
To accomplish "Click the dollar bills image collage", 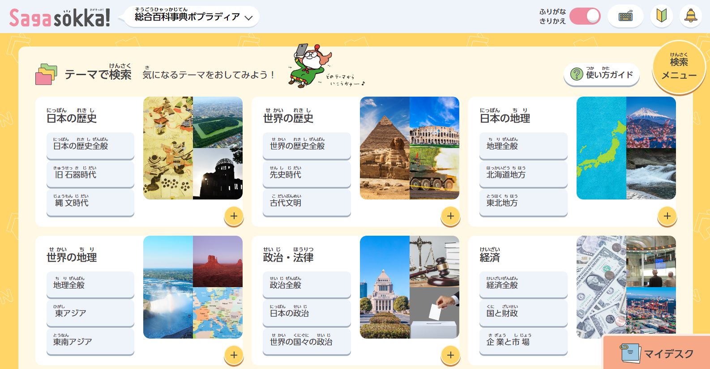I will pyautogui.click(x=626, y=287).
